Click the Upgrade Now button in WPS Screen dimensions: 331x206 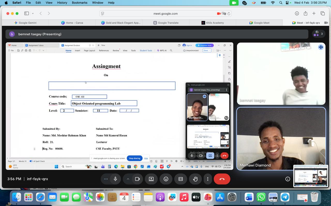tap(205, 45)
